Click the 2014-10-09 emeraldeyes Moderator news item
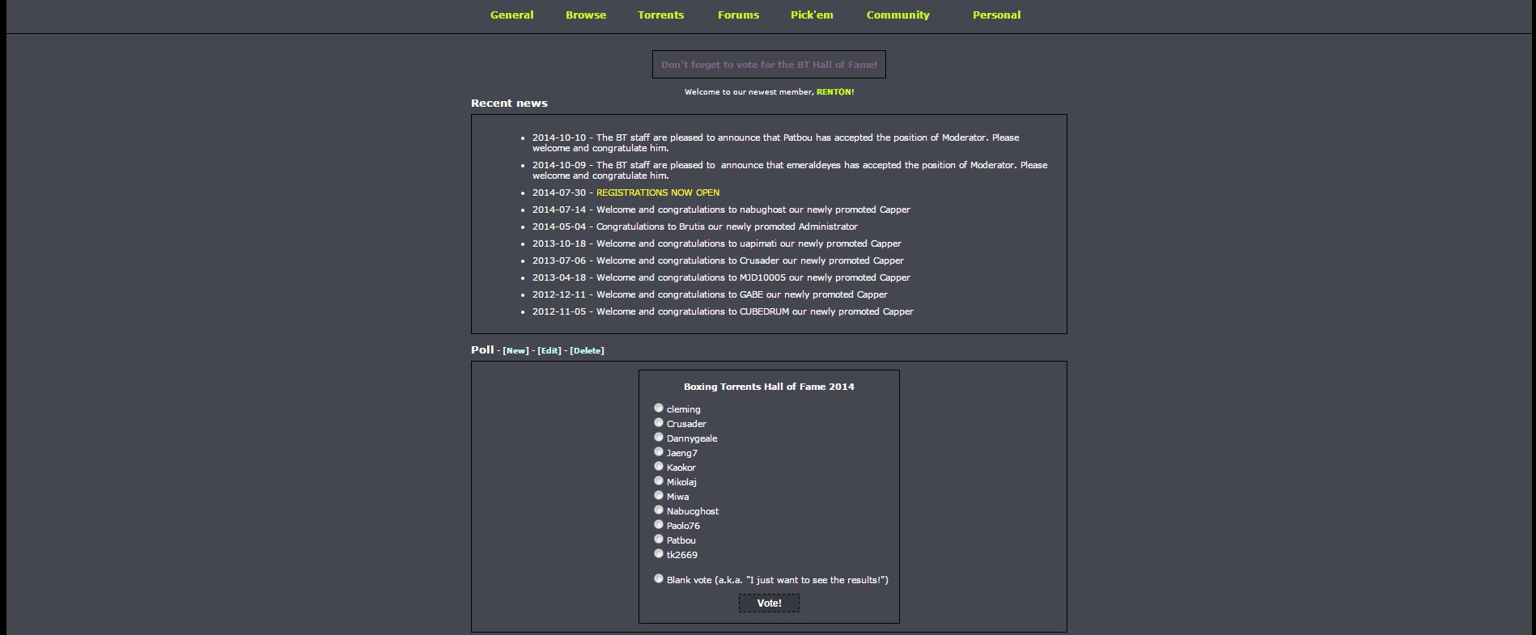The image size is (1536, 635). click(x=790, y=171)
